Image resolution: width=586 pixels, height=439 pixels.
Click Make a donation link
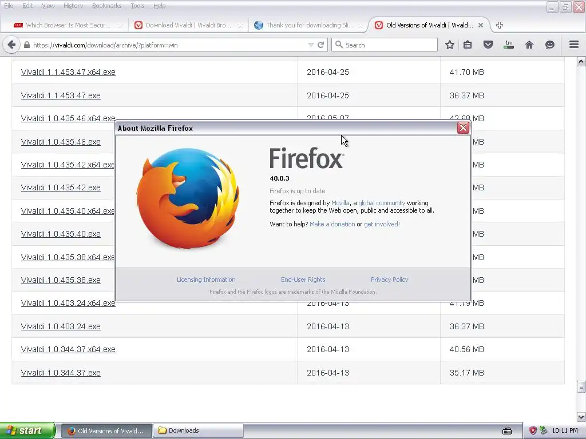(x=332, y=224)
